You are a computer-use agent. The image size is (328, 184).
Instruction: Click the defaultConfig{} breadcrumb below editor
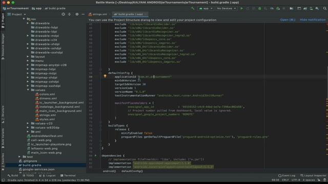click(x=132, y=171)
